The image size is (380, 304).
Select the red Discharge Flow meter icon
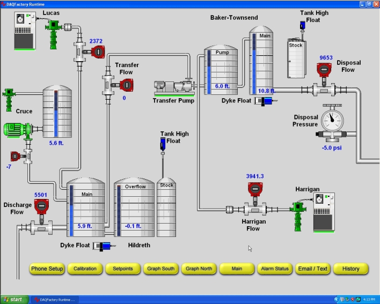click(x=41, y=206)
